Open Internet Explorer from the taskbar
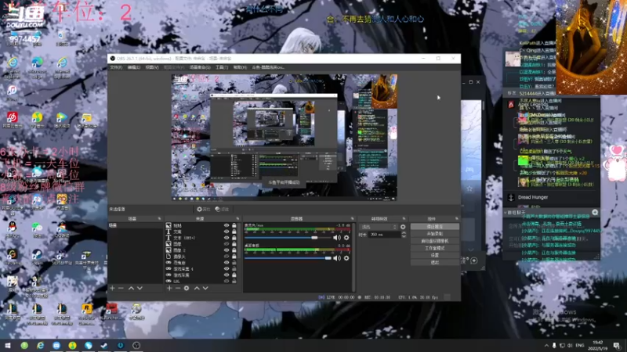Viewport: 627px width, 352px height. [x=41, y=345]
